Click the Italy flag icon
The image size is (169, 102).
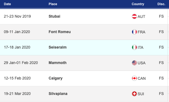tap(134, 47)
